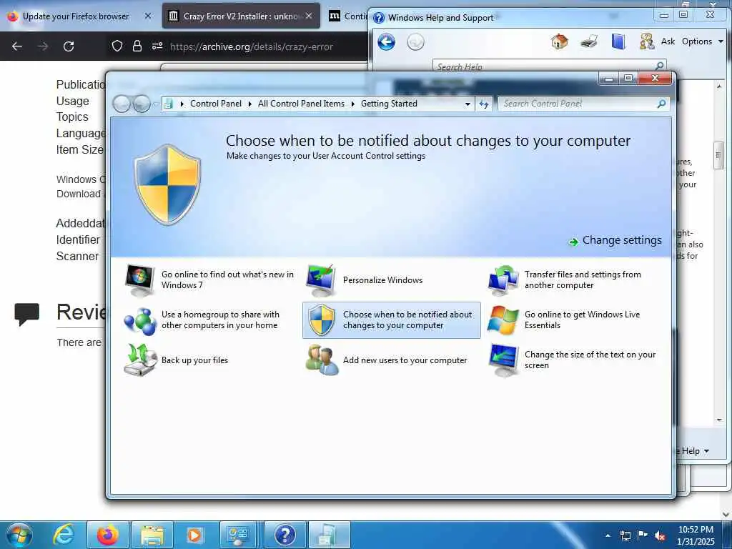Close the Crazy Error V2 Installer tab
Screen dimensions: 732x549
click(x=309, y=16)
